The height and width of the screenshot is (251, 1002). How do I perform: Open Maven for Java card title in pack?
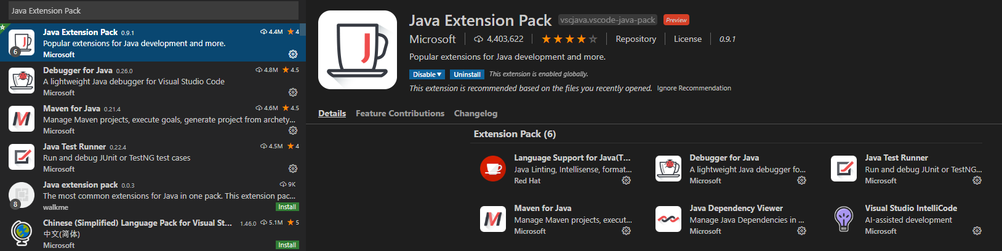(543, 208)
